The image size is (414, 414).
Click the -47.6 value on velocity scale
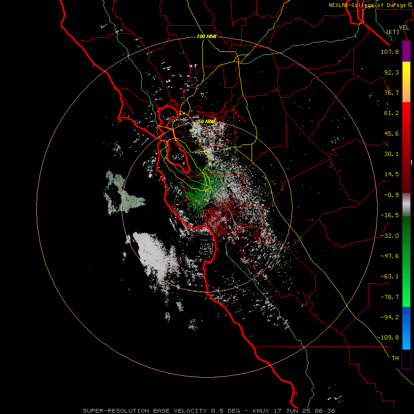[x=390, y=256]
